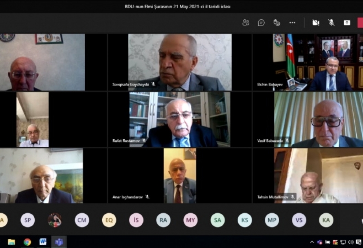Screen dimensions: 363x248
Task: Select Sovqisafa Goychayski's video tile
Action: pos(180,62)
